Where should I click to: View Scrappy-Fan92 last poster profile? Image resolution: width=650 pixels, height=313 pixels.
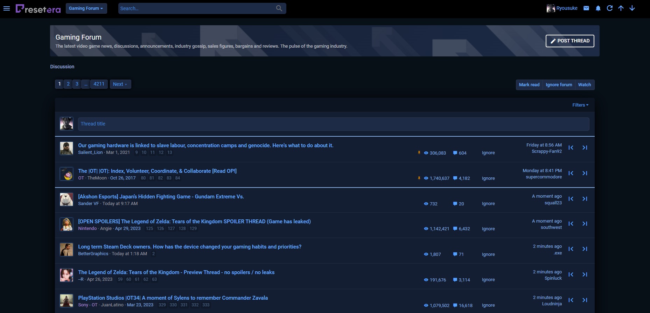547,151
